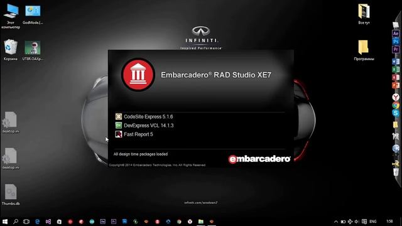Image resolution: width=402 pixels, height=226 pixels.
Task: Launch After Effects from side dock
Action: 396,33
